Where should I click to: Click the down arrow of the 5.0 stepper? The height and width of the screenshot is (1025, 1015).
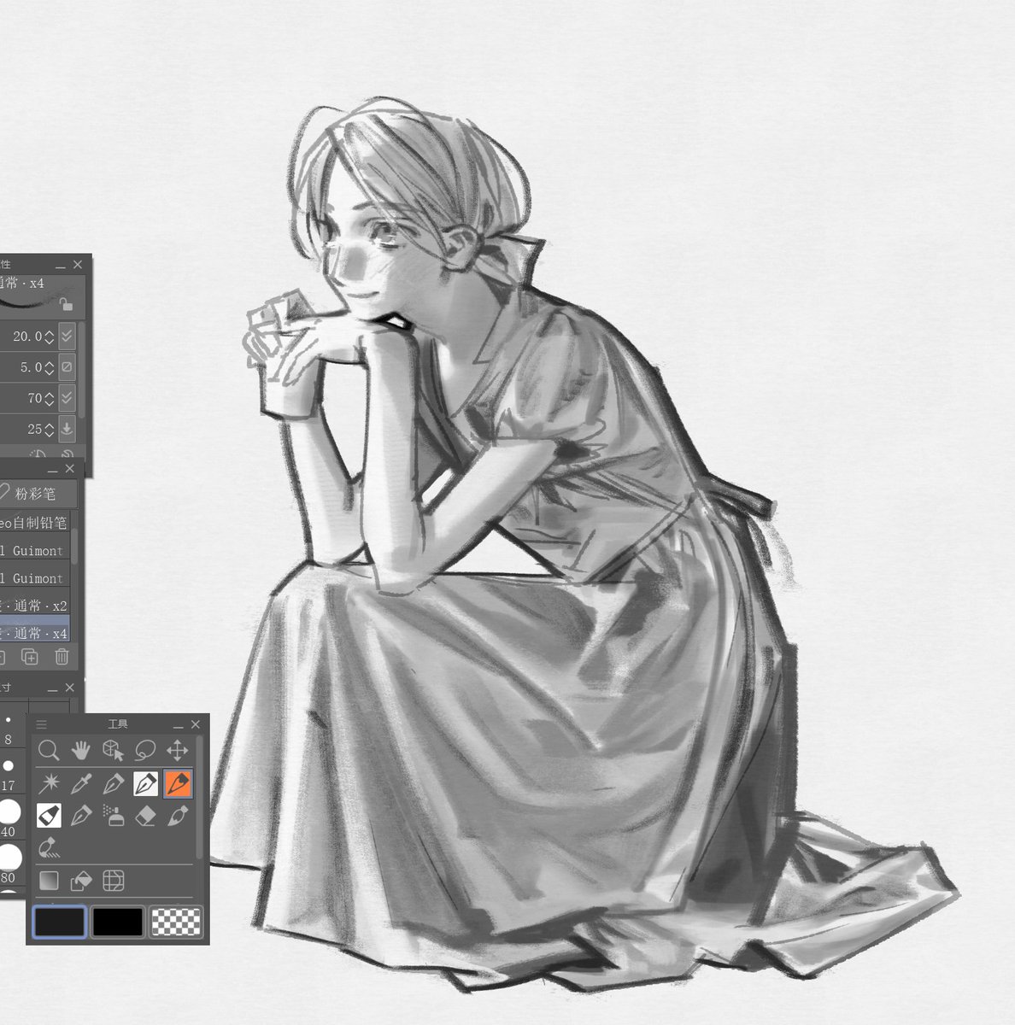50,373
